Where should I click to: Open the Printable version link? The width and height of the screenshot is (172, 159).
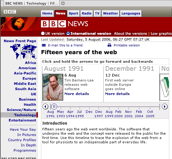click(127, 45)
